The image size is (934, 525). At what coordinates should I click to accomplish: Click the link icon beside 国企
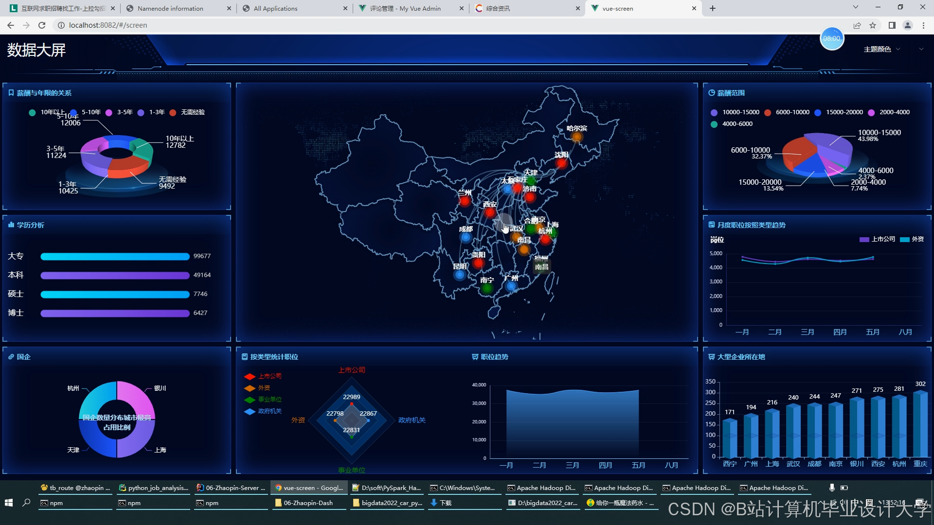click(11, 357)
